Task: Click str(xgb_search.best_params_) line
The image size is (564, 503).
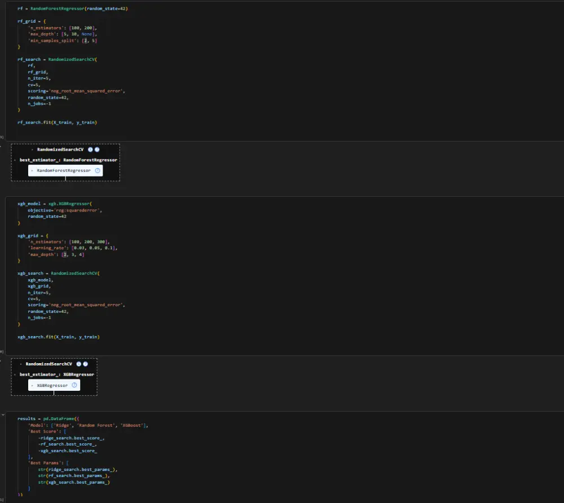Action: click(74, 483)
